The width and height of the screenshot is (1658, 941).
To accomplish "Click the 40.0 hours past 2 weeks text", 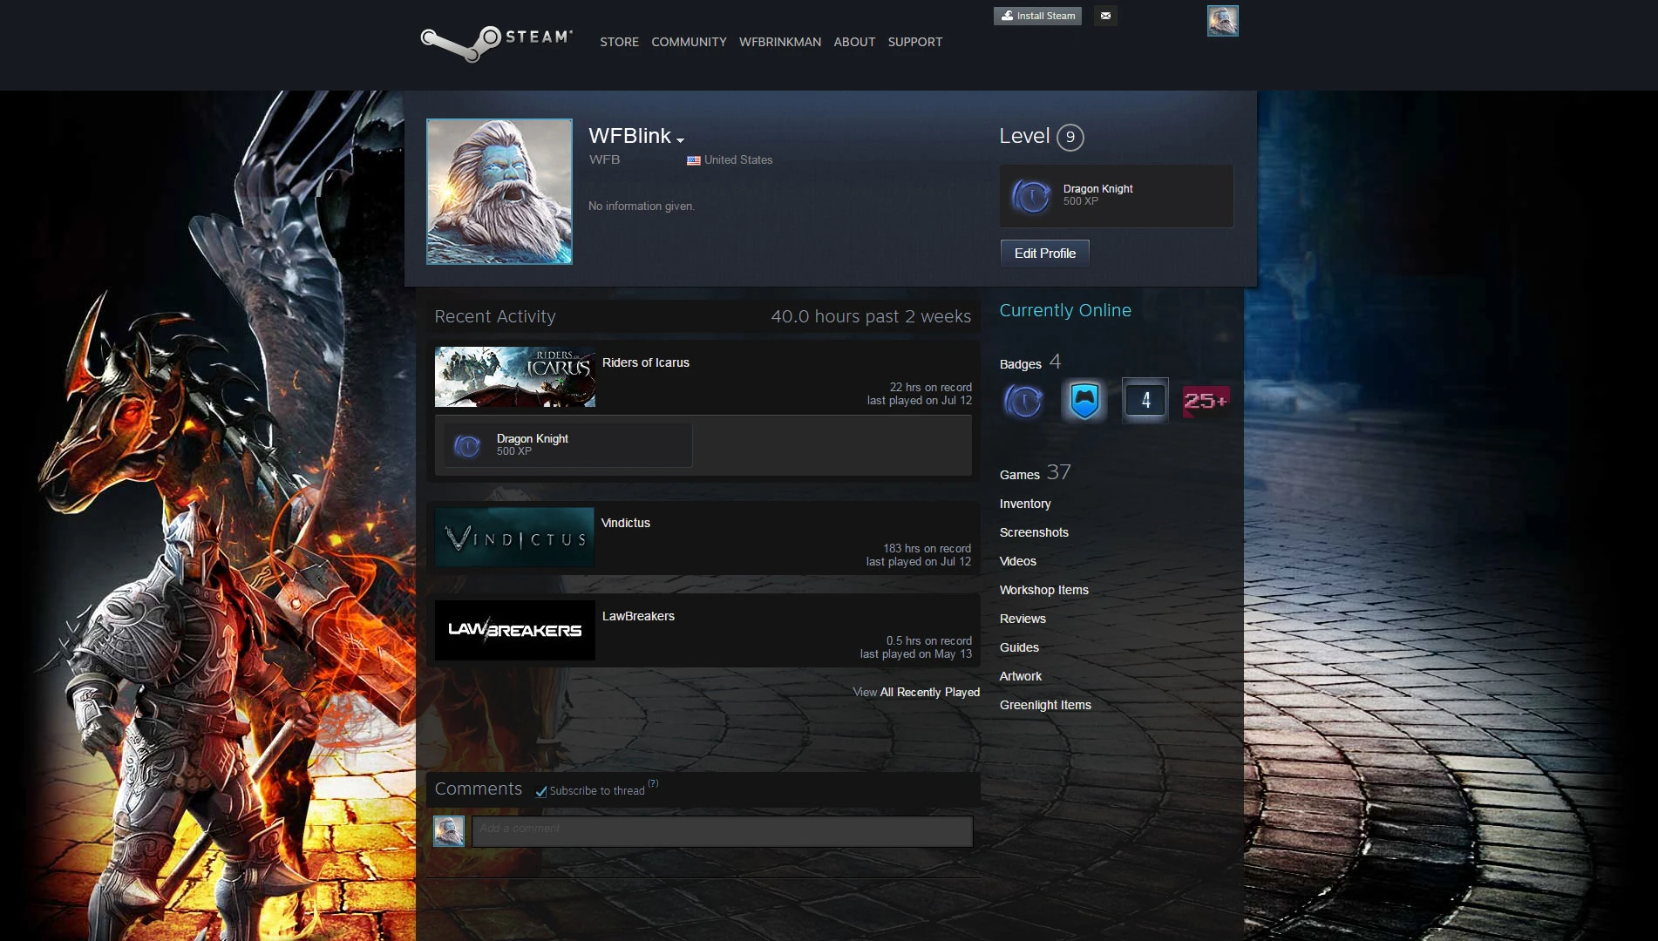I will point(871,316).
